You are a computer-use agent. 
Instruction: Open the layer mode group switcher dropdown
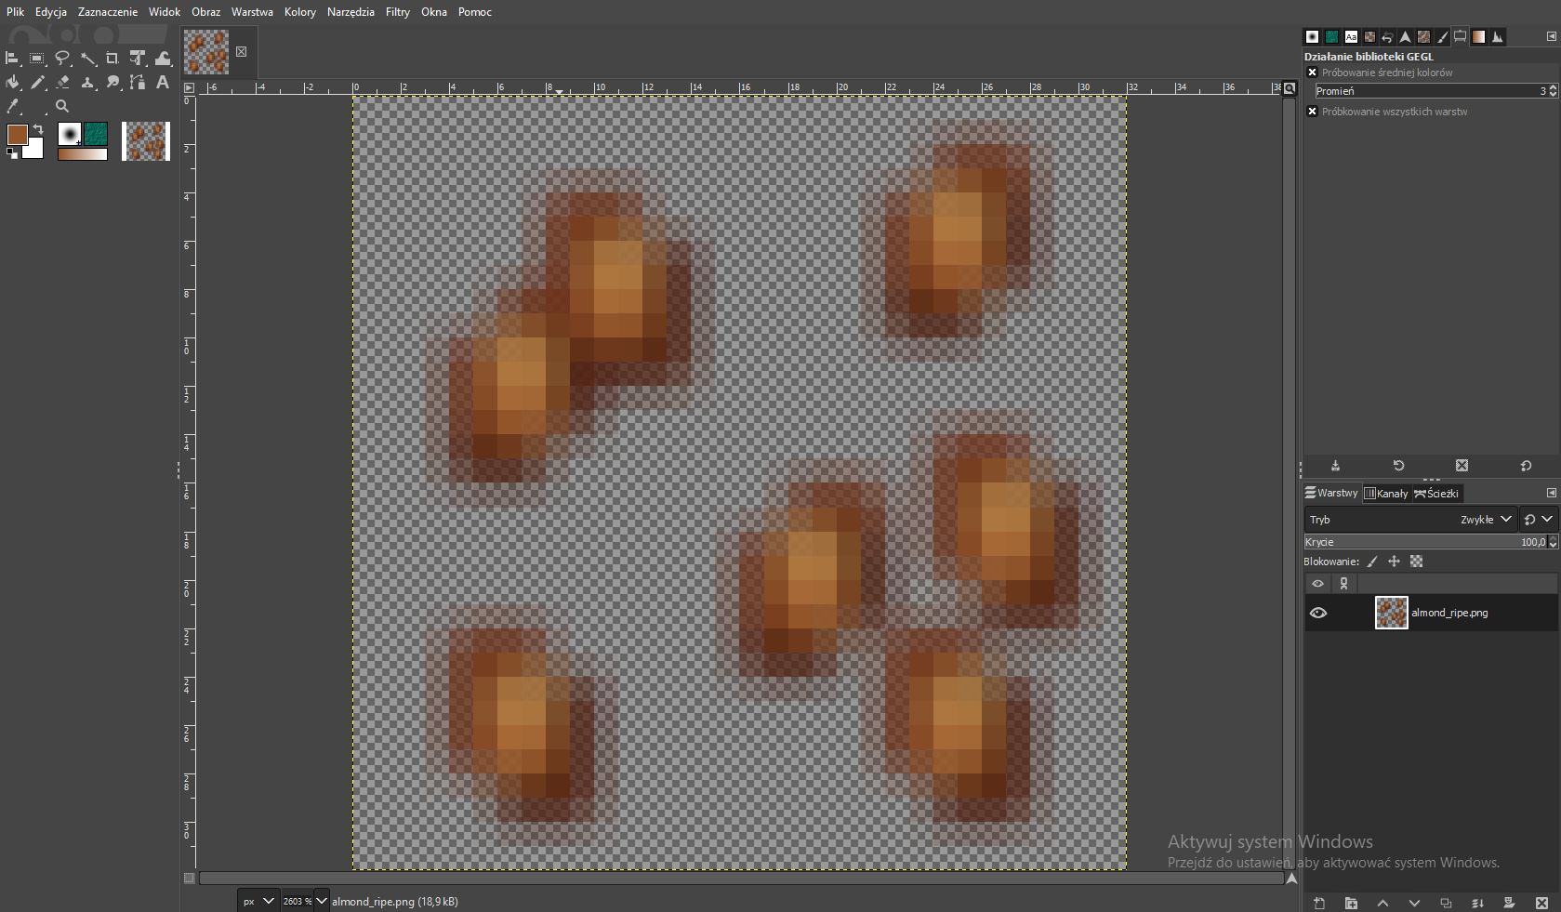click(x=1539, y=520)
